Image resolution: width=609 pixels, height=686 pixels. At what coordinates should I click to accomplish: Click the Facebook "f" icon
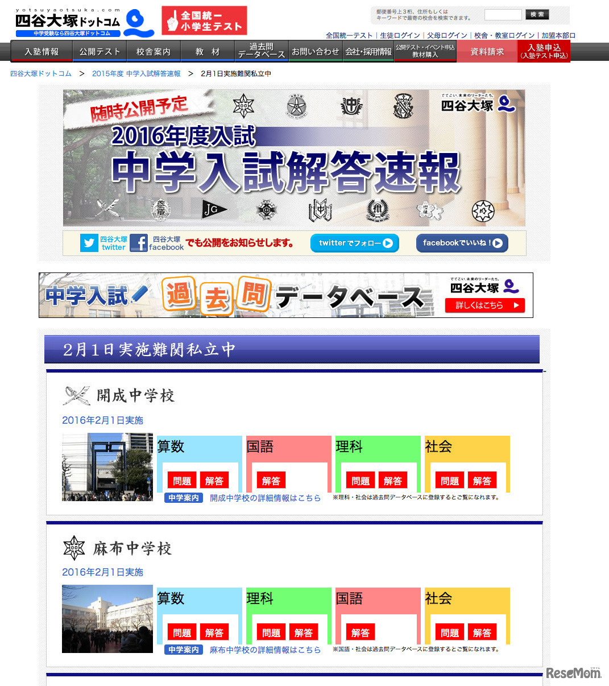click(139, 243)
